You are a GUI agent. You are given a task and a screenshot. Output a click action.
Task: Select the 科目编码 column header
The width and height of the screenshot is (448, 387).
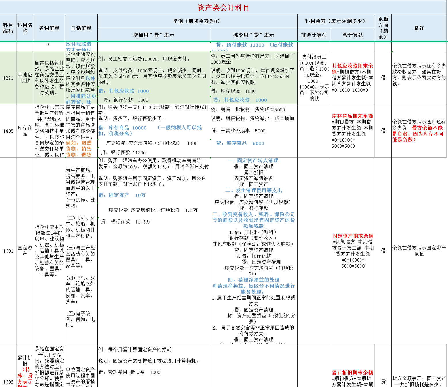click(8, 28)
